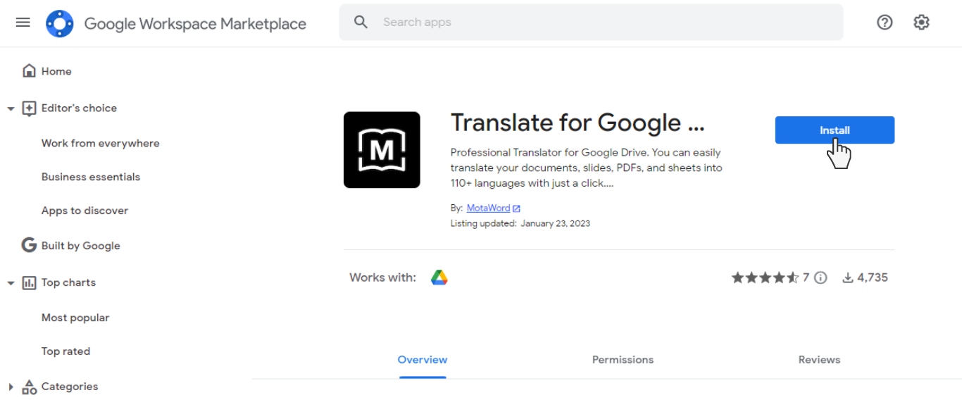This screenshot has height=400, width=962.
Task: Click the Google G icon
Action: coord(29,245)
